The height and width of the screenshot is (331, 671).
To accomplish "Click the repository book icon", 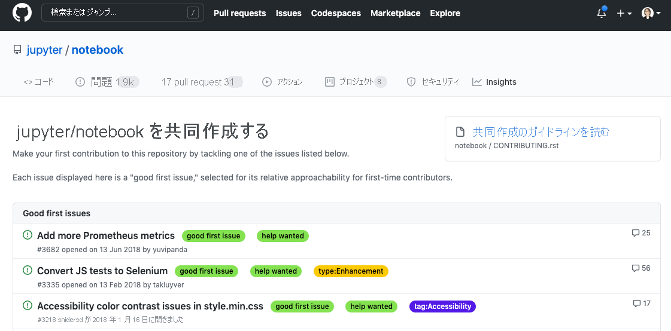I will click(17, 50).
